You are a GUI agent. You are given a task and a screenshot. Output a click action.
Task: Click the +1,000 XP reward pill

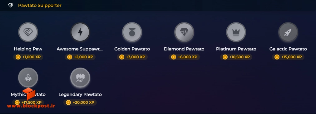[28, 57]
